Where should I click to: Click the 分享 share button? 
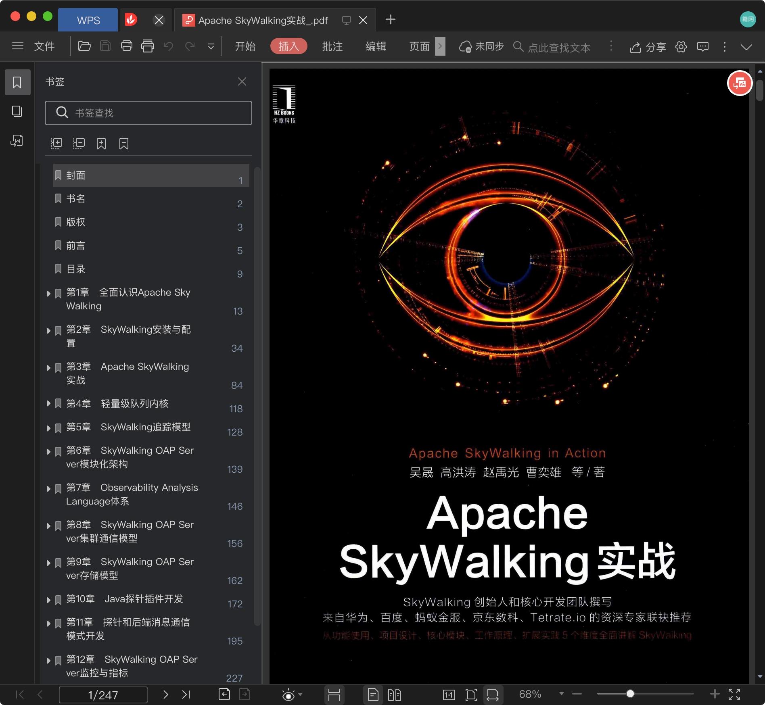[x=648, y=47]
